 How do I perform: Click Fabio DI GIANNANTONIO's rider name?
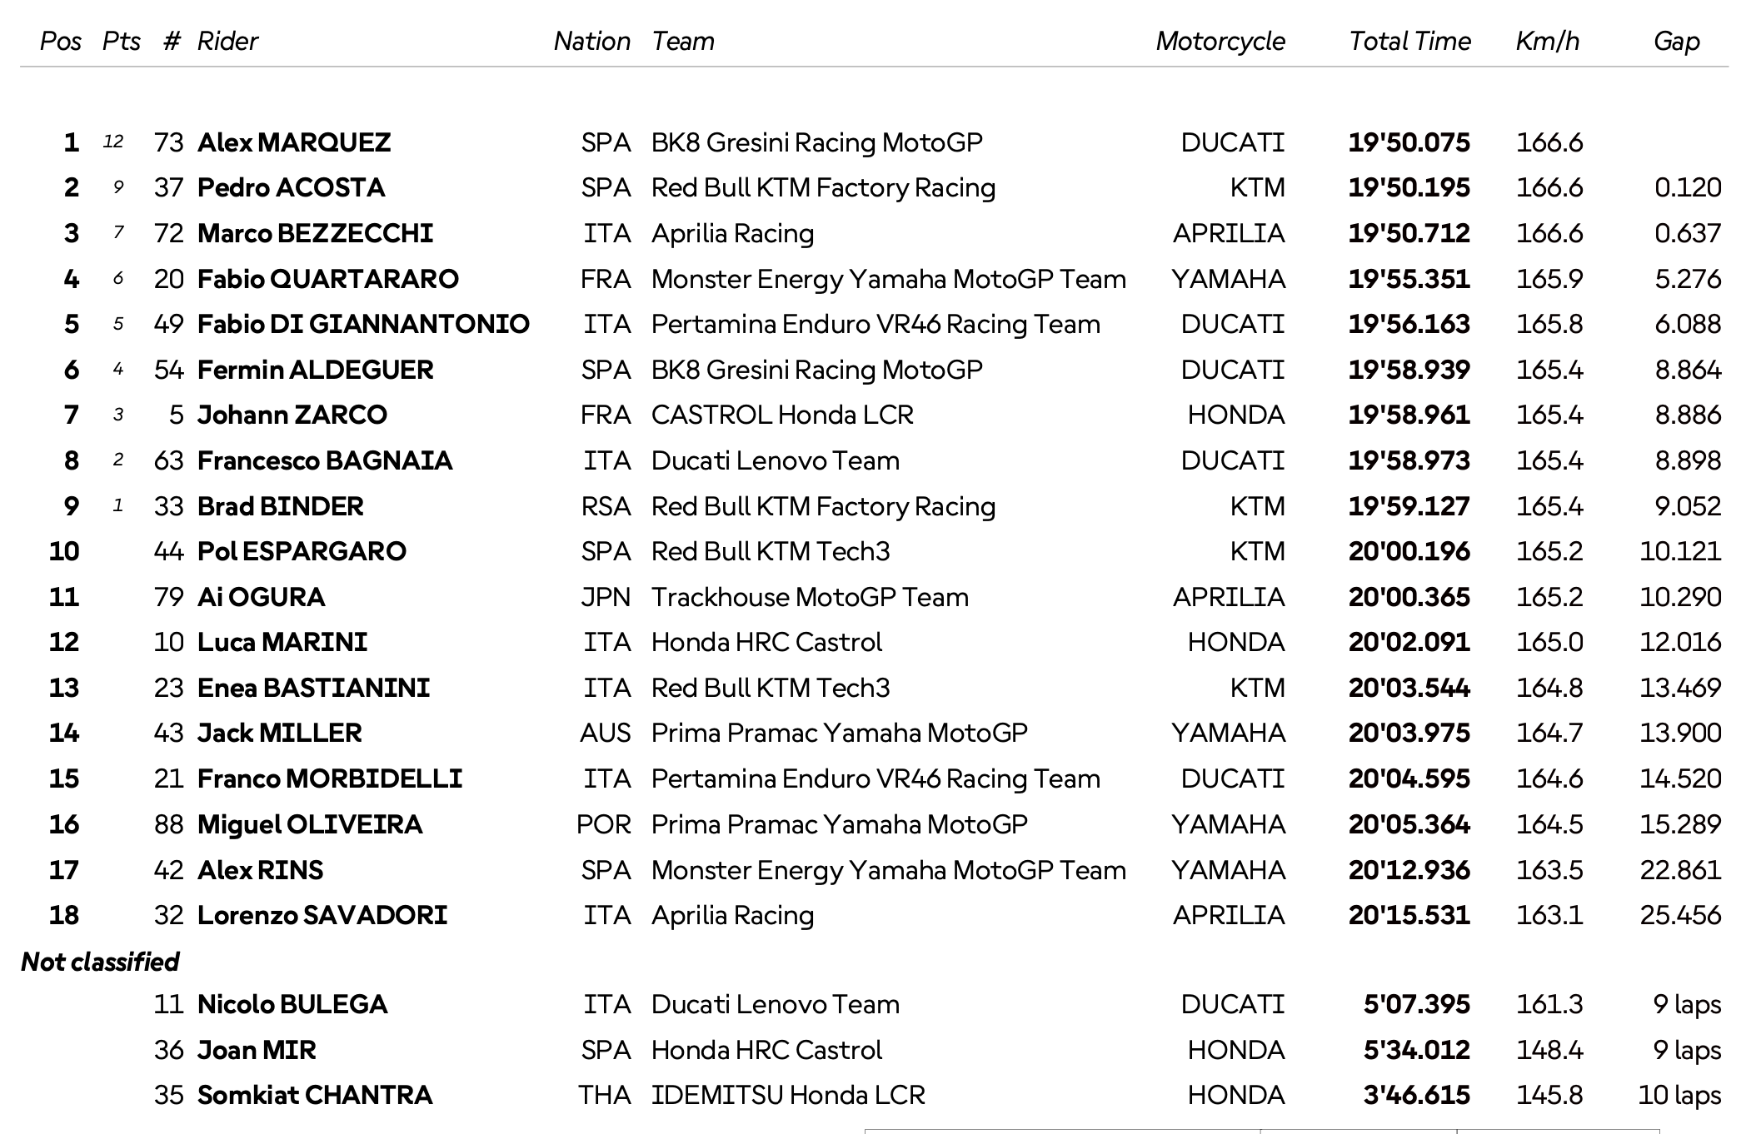tap(363, 324)
